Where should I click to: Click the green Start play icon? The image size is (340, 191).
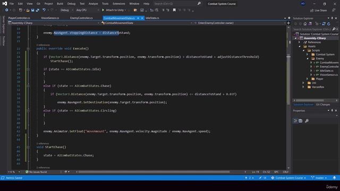click(103, 10)
